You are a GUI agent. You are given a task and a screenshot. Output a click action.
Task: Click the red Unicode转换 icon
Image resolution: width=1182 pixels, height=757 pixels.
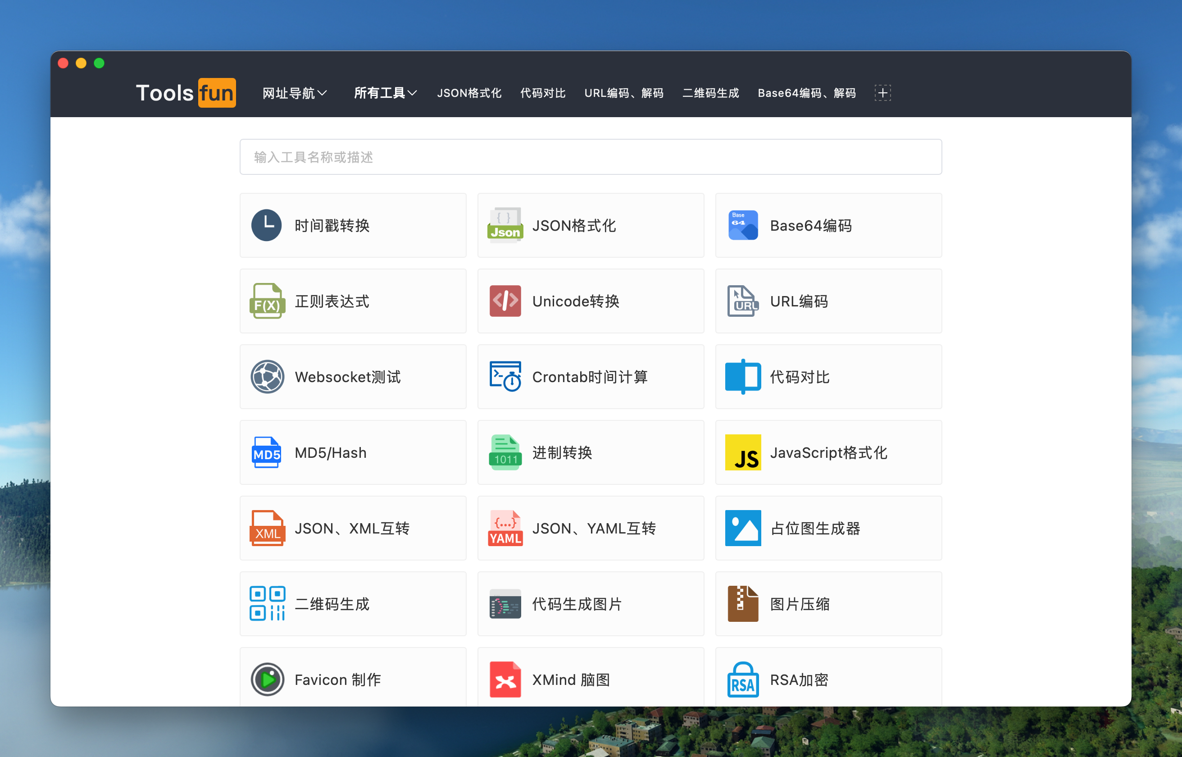pos(505,301)
